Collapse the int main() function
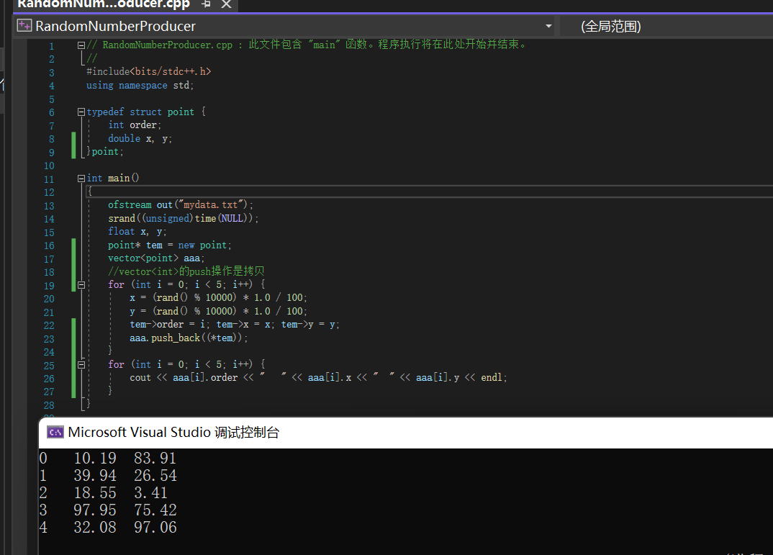This screenshot has width=773, height=555. click(x=81, y=179)
